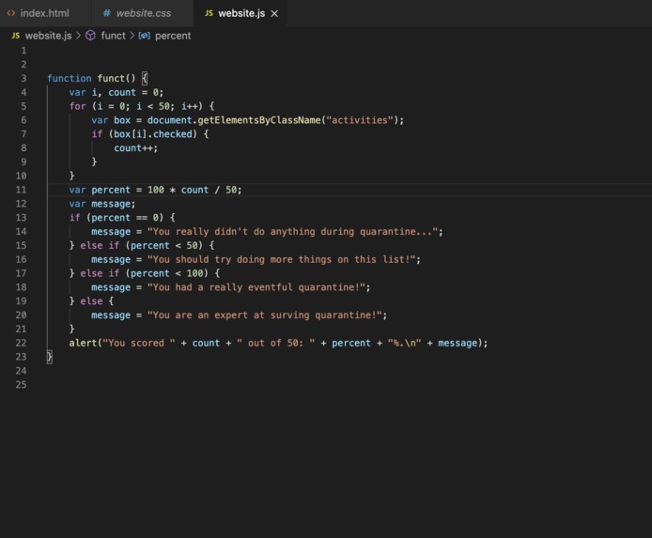Click the JS icon on website.js tab

(209, 13)
